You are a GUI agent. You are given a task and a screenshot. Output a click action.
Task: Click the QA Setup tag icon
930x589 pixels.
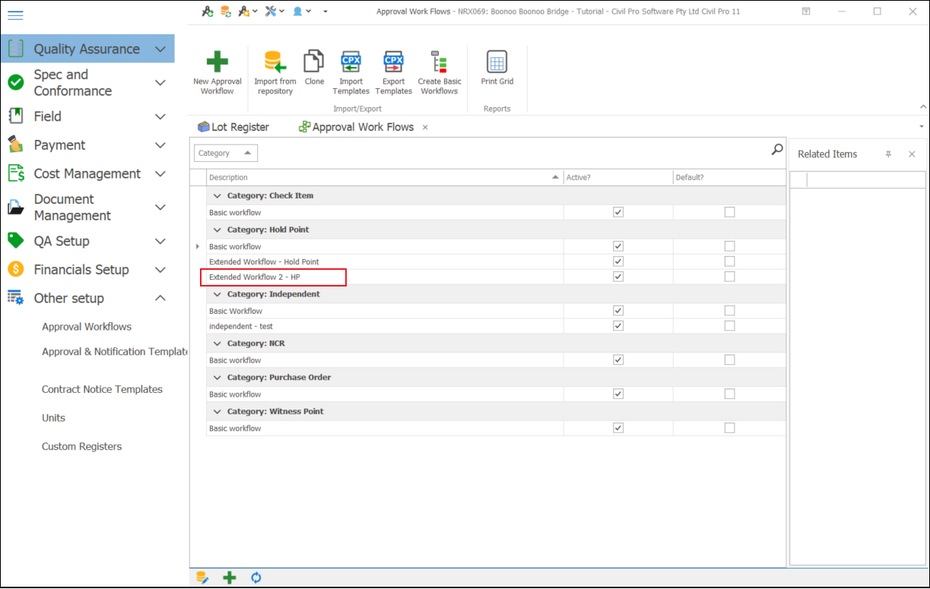(15, 240)
